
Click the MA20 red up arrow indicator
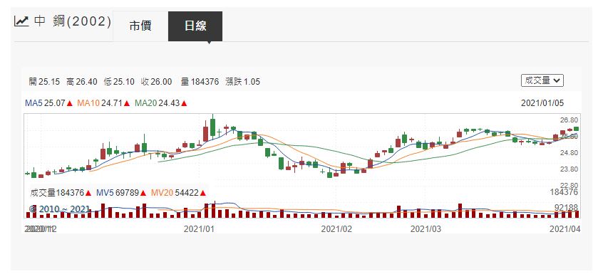184,103
